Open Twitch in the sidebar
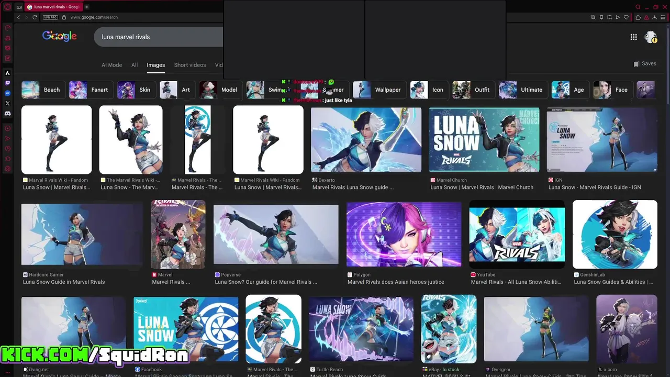 pos(7,83)
